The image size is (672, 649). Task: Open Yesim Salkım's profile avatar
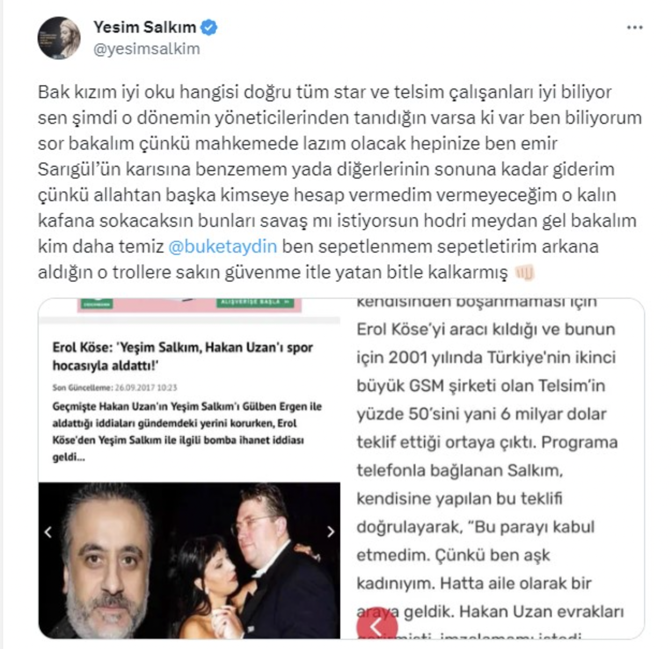point(59,38)
